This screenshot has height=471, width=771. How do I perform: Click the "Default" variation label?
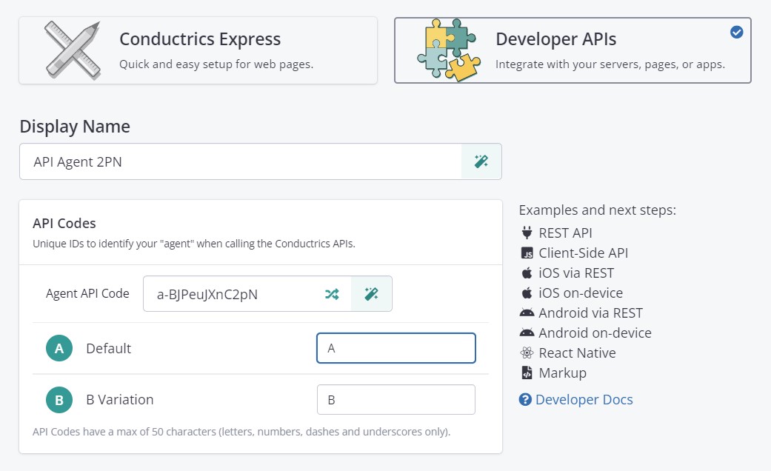coord(109,349)
